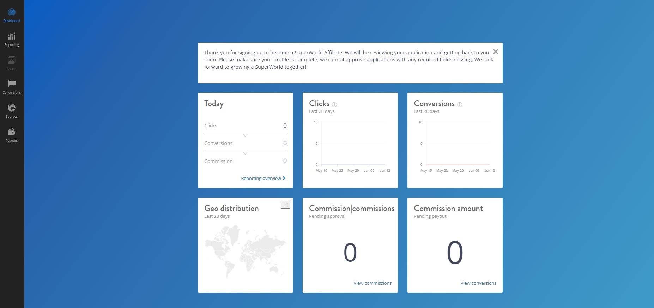Click the info icon next to Clicks
Image resolution: width=654 pixels, height=308 pixels.
pos(334,104)
